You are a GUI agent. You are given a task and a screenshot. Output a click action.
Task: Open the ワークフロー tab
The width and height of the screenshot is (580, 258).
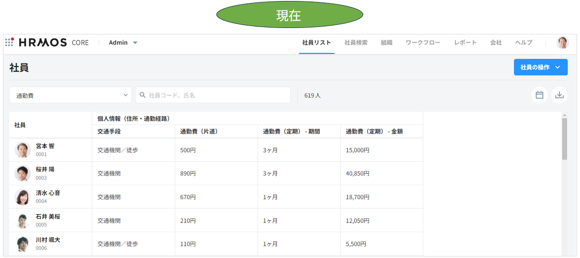click(423, 43)
